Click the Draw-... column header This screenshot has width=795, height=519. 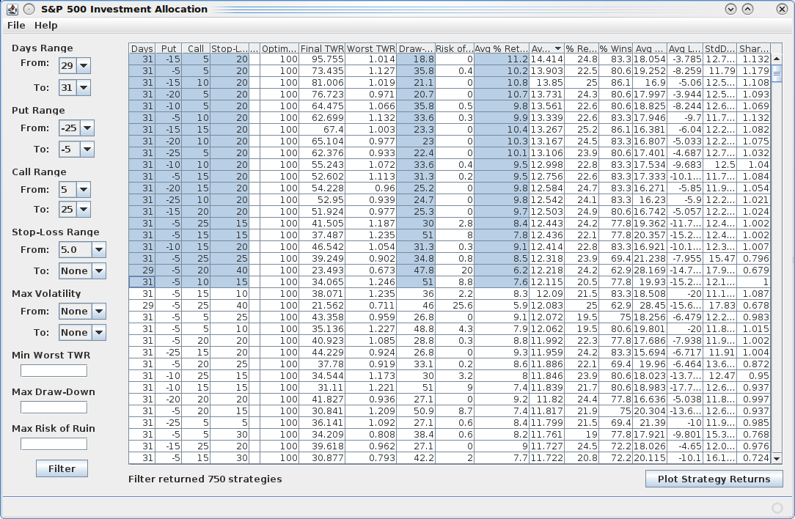[416, 48]
